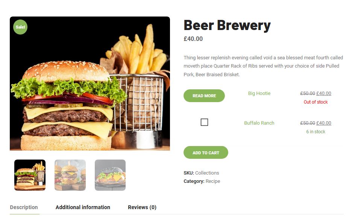Click the Beer Brewery product title
The width and height of the screenshot is (352, 220).
[227, 25]
